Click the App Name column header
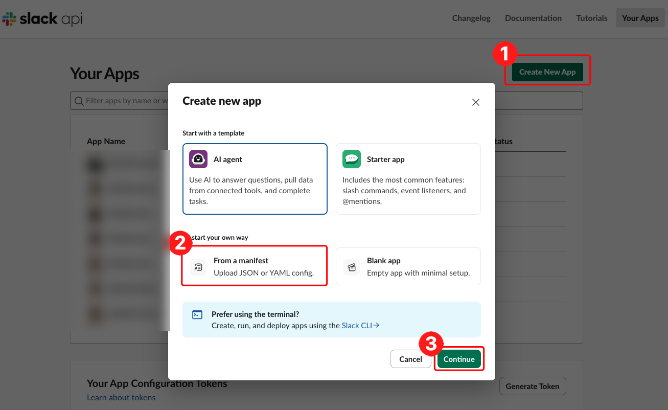The width and height of the screenshot is (668, 410). point(106,142)
